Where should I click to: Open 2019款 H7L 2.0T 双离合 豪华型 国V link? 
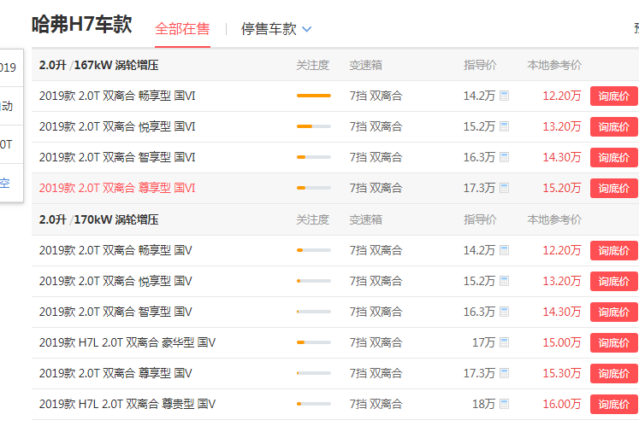pyautogui.click(x=127, y=342)
